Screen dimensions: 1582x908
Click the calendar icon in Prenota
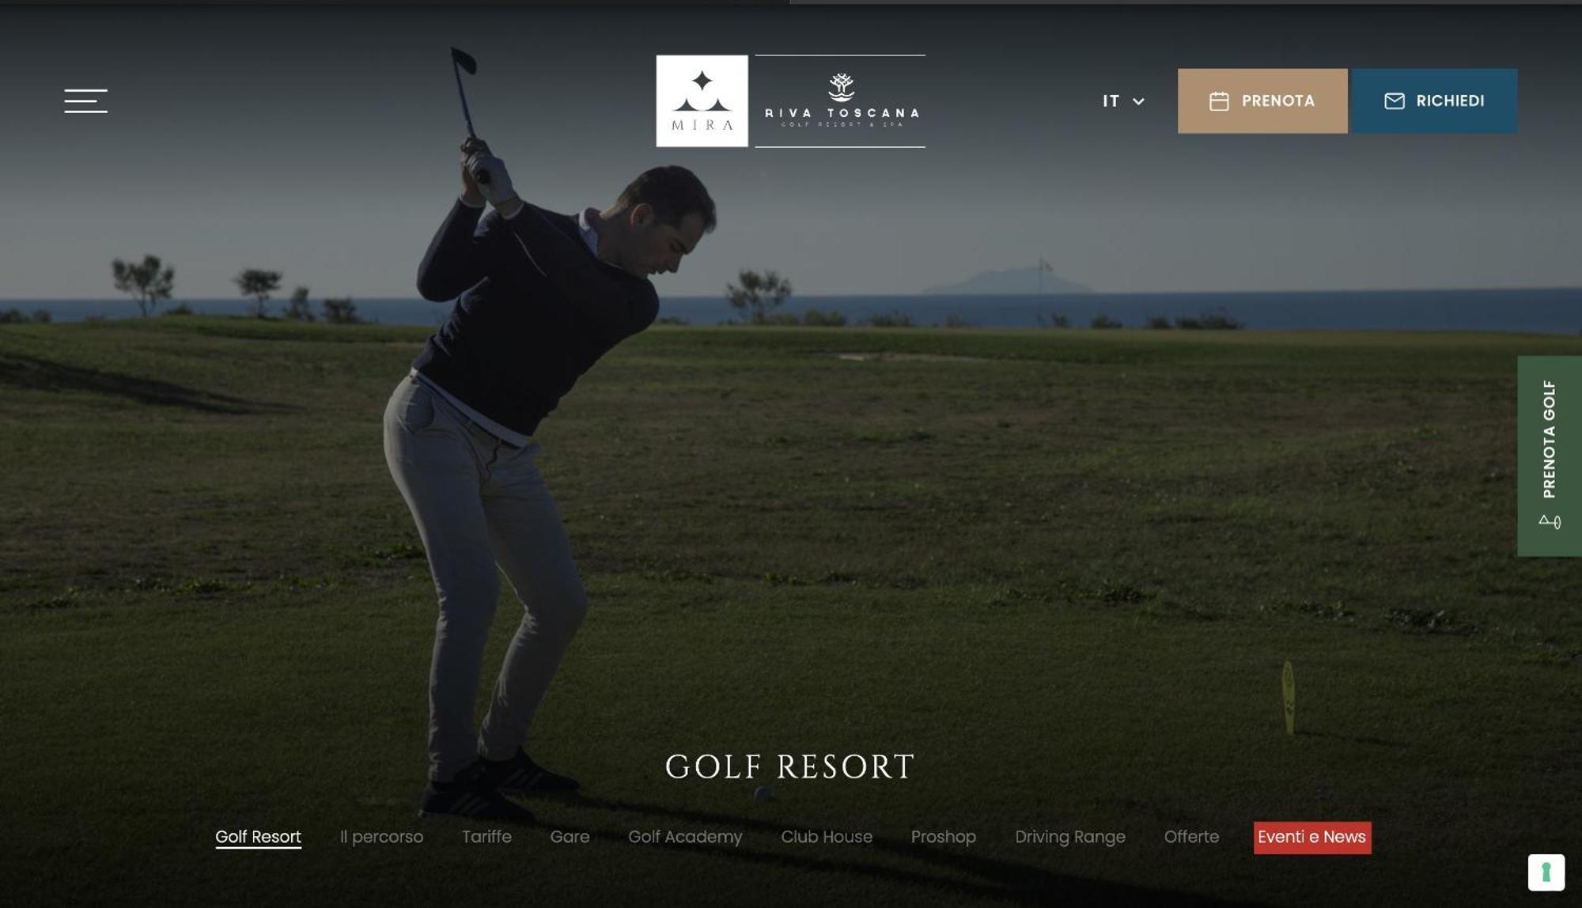click(1219, 101)
